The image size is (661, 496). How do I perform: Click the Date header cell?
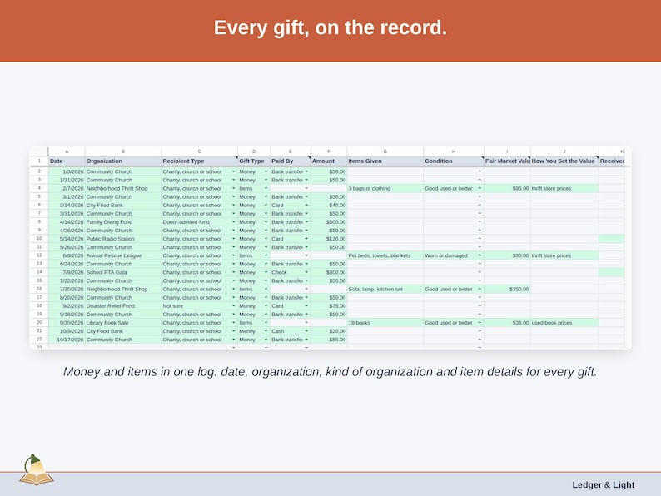(67, 161)
